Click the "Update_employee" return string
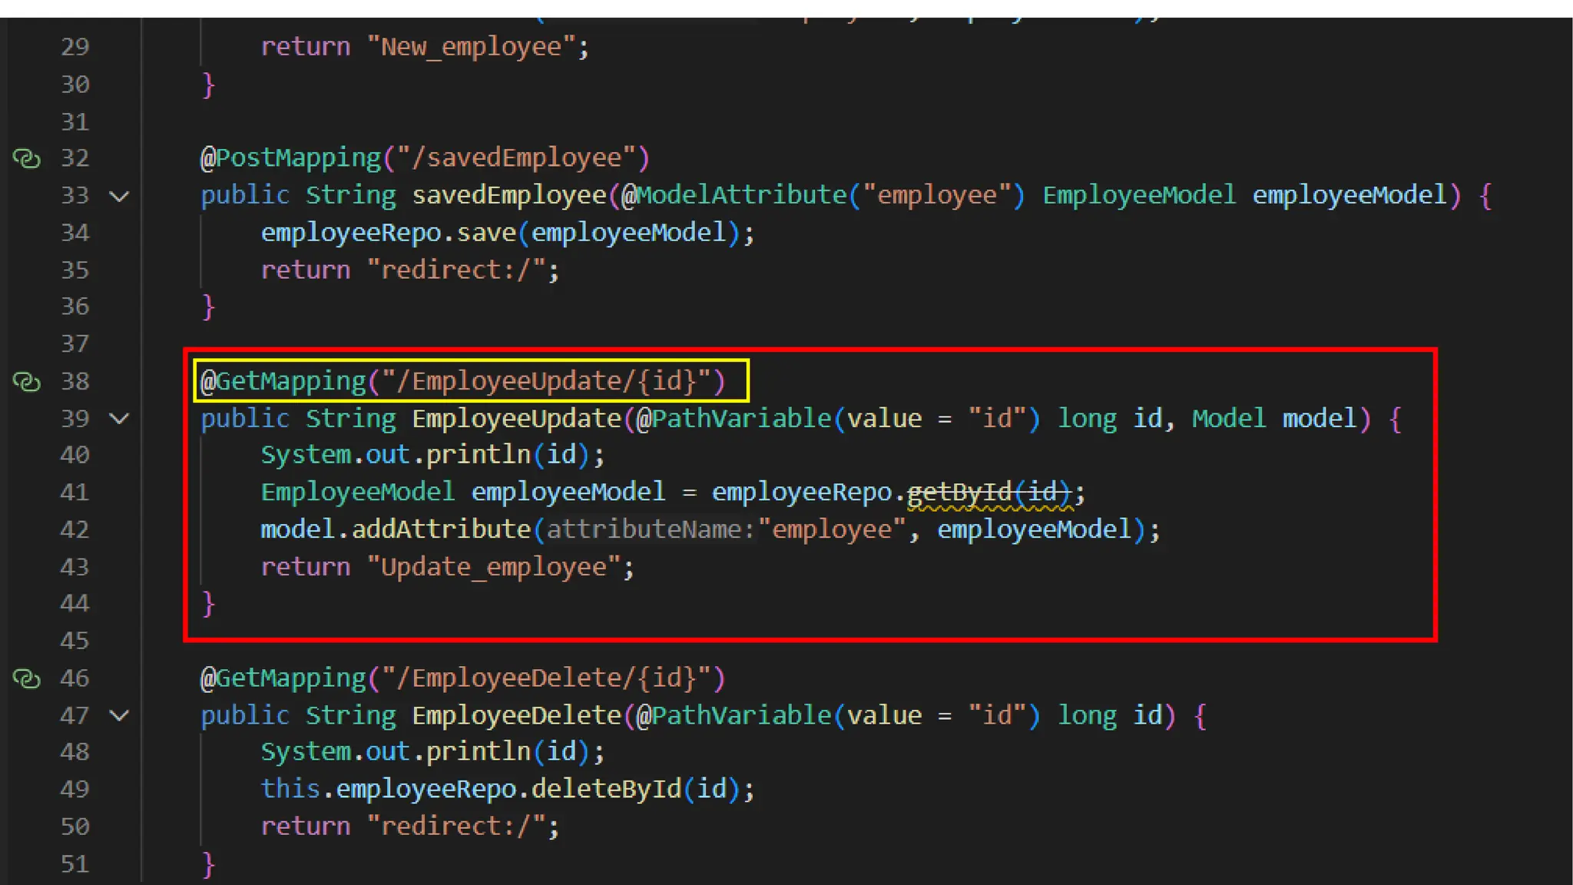The height and width of the screenshot is (885, 1573). 493,567
